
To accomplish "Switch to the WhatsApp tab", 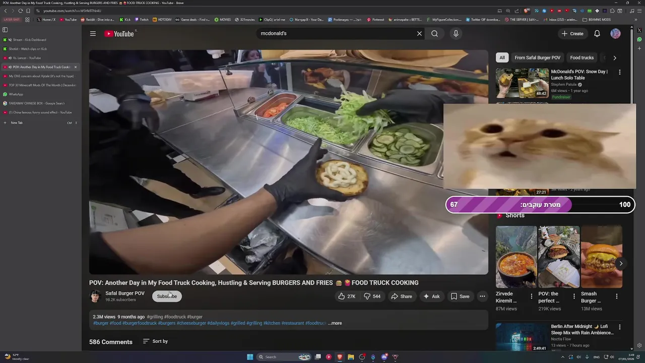I will click(40, 94).
